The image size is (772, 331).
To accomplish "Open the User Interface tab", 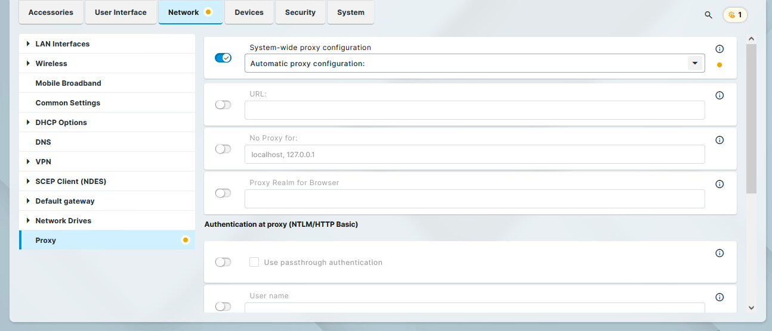I will pyautogui.click(x=121, y=13).
